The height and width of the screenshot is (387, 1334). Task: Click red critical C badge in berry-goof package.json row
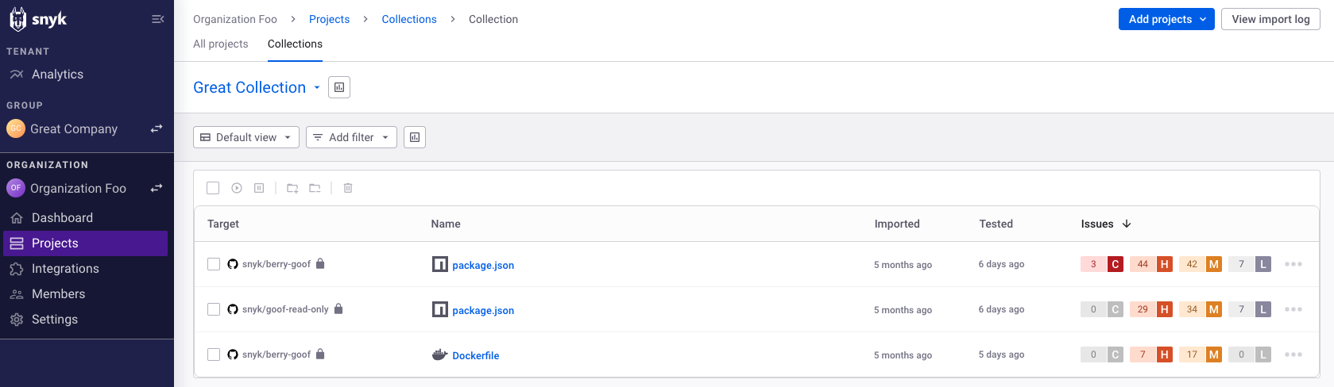click(1116, 264)
